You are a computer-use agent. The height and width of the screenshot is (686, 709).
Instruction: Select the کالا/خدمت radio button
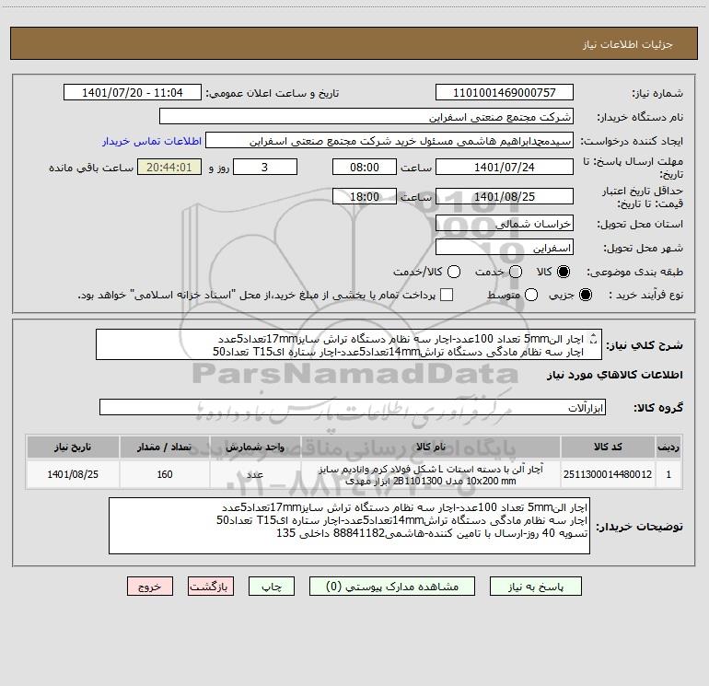pos(454,272)
